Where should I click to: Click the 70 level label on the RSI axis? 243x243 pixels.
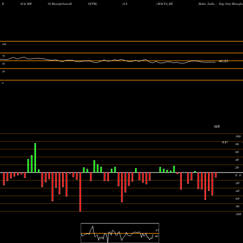3,56
